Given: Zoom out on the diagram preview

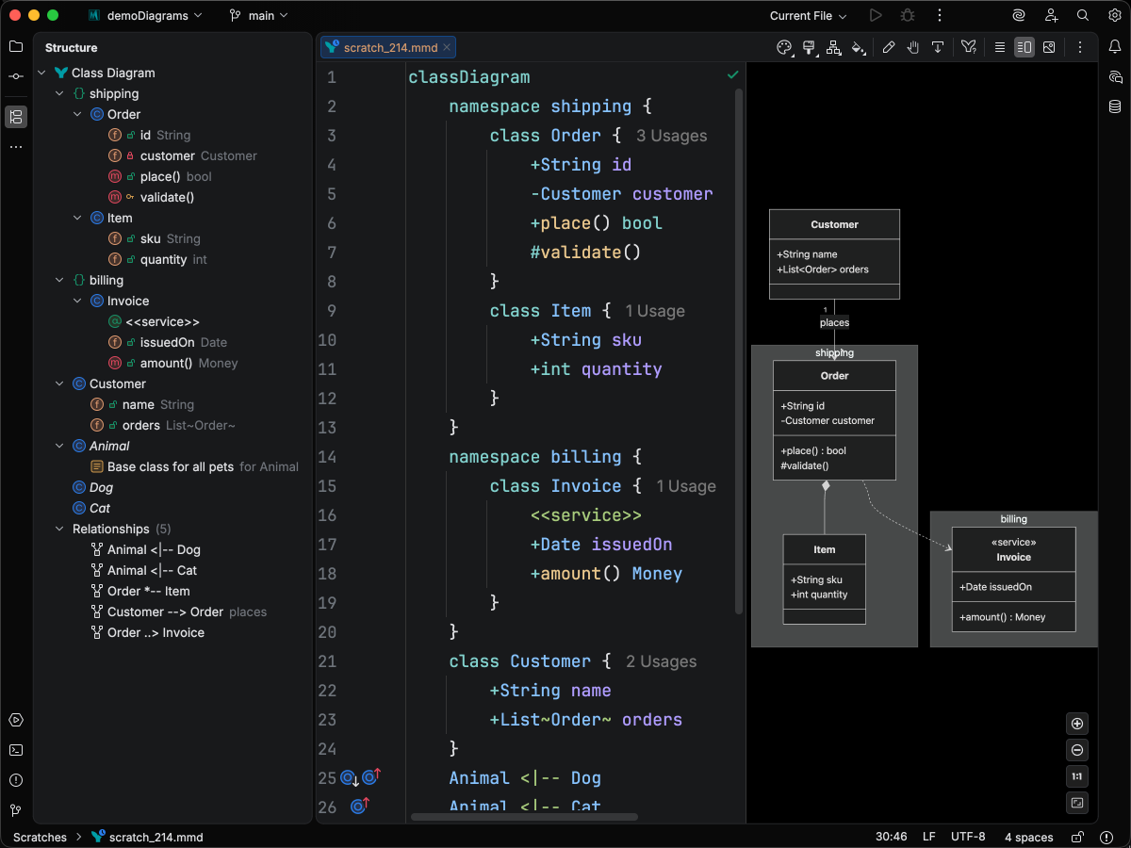Looking at the screenshot, I should coord(1077,750).
